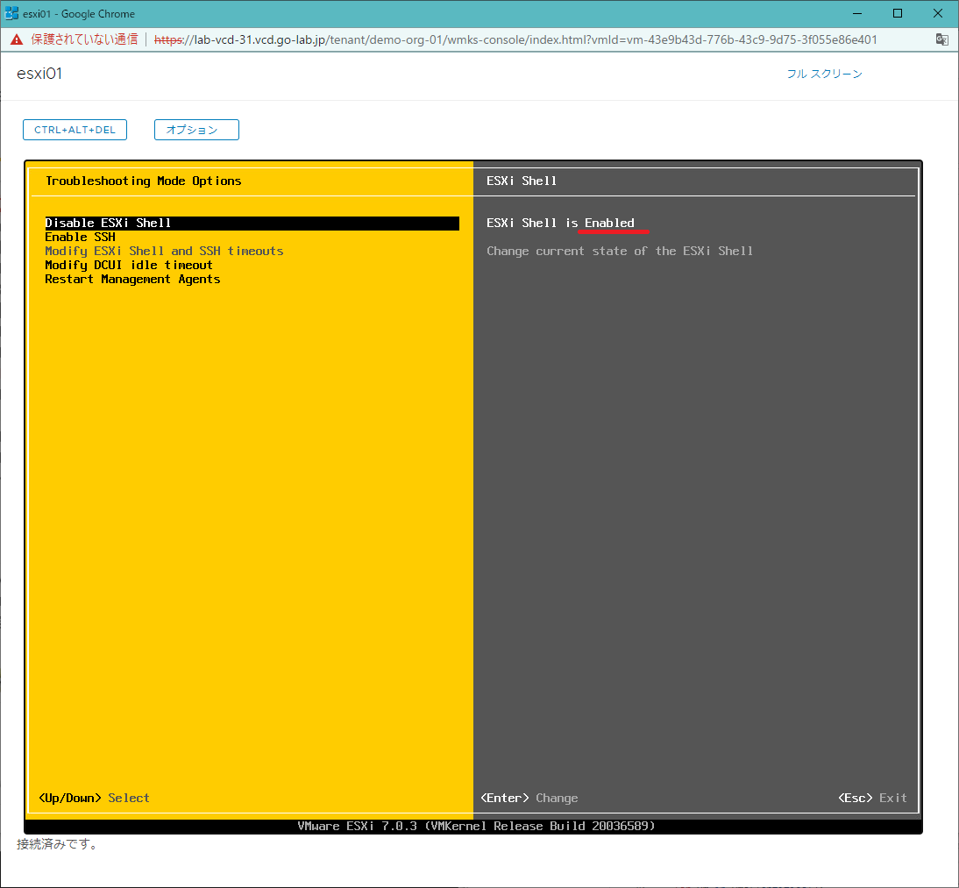
Task: Select Modify DCUI idle timeout entry
Action: (129, 266)
